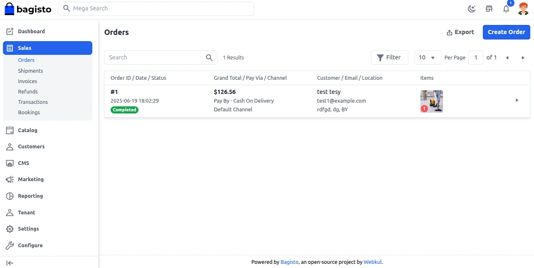
Task: Open admin profile avatar menu
Action: [523, 9]
